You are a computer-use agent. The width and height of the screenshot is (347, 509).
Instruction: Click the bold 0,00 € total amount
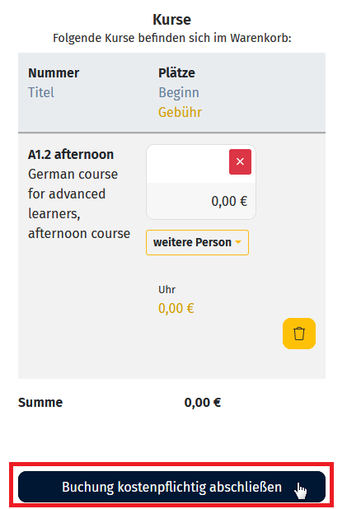[203, 403]
